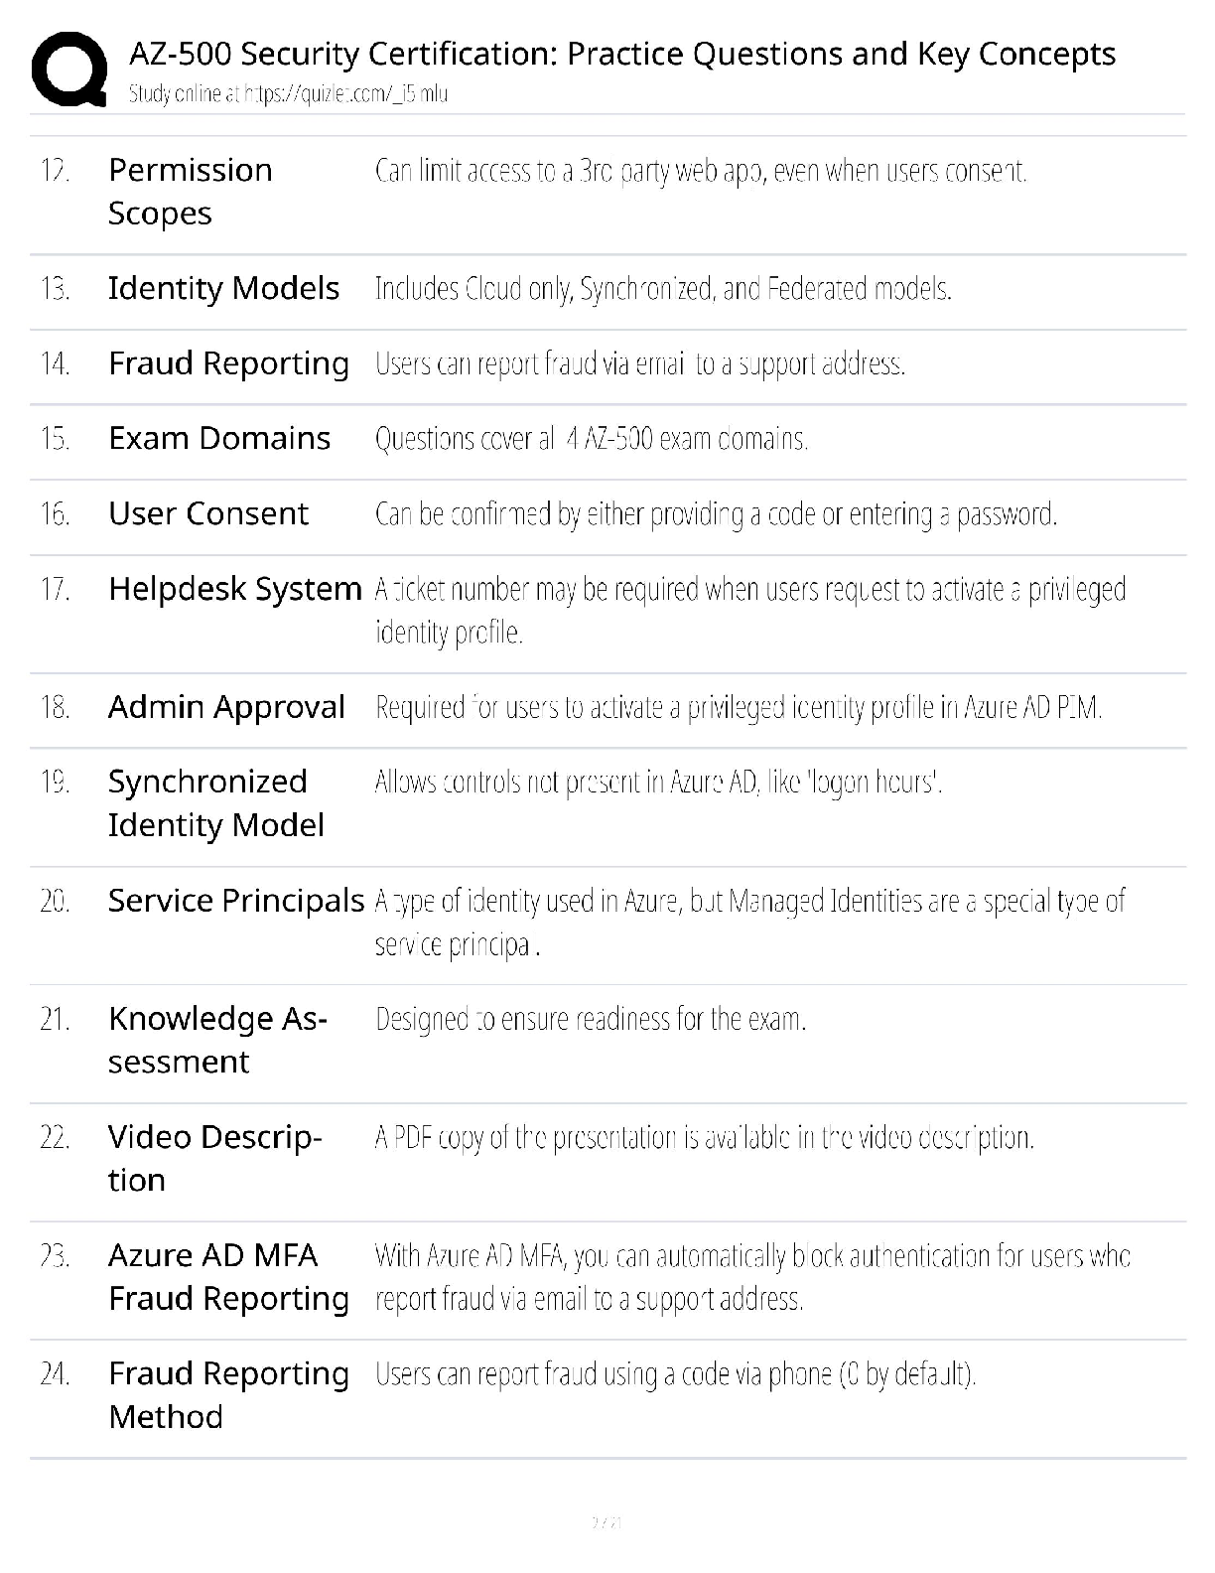Click the Helpdesk System term
The height and width of the screenshot is (1573, 1215).
(235, 589)
